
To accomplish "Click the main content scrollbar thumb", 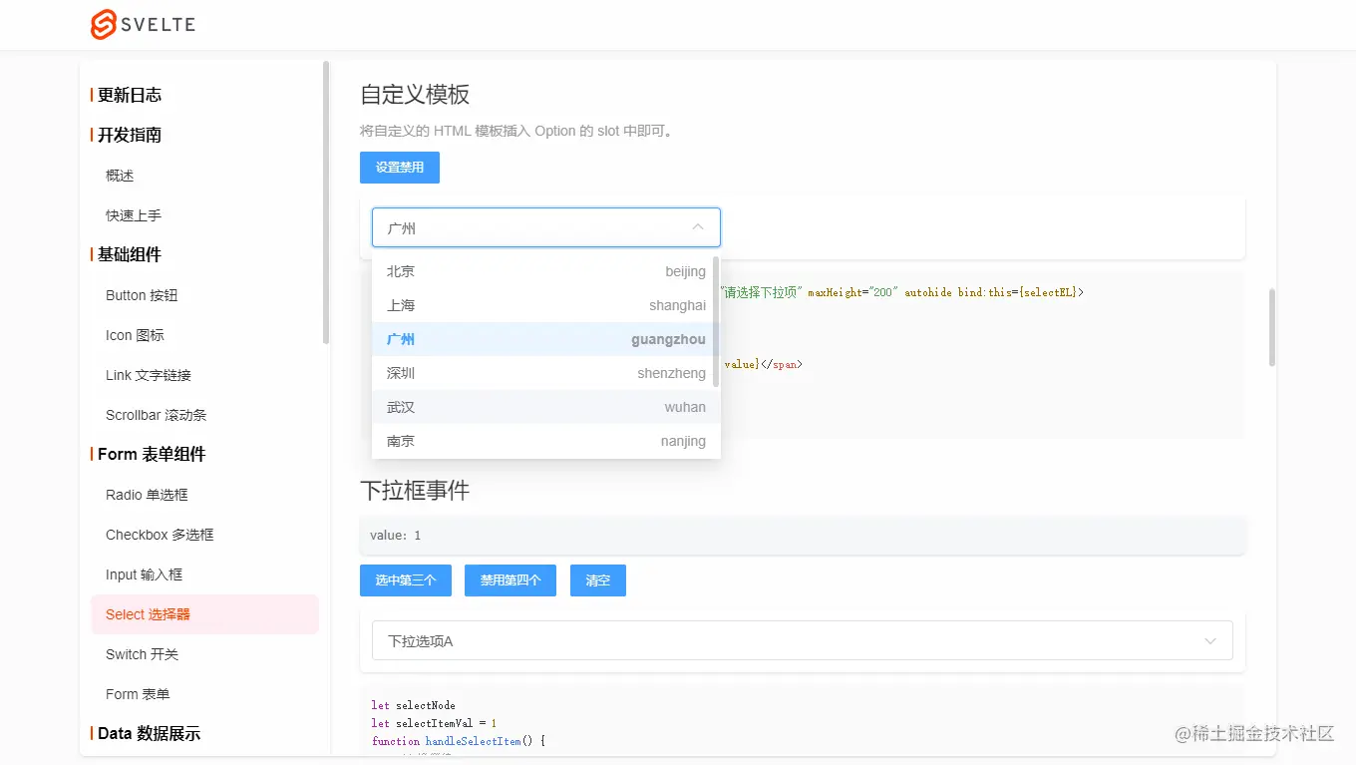I will point(1271,327).
